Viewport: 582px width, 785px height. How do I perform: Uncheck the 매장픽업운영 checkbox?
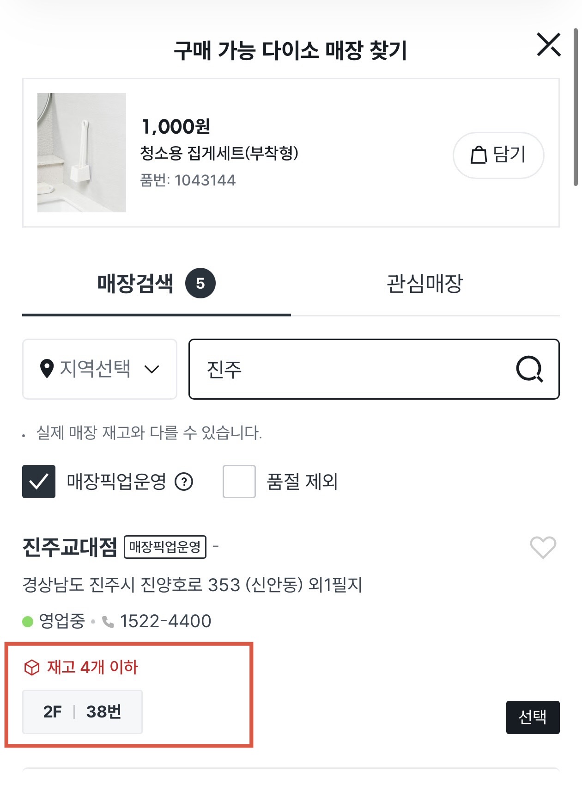coord(39,482)
